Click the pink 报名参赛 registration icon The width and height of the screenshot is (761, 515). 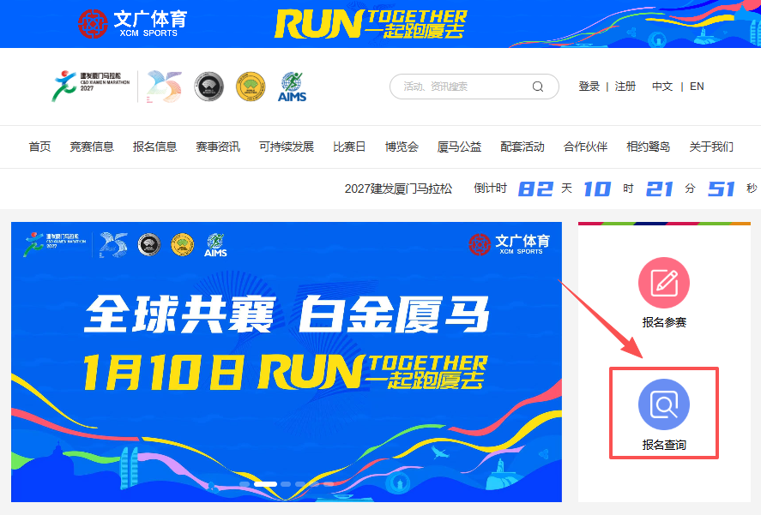point(663,282)
